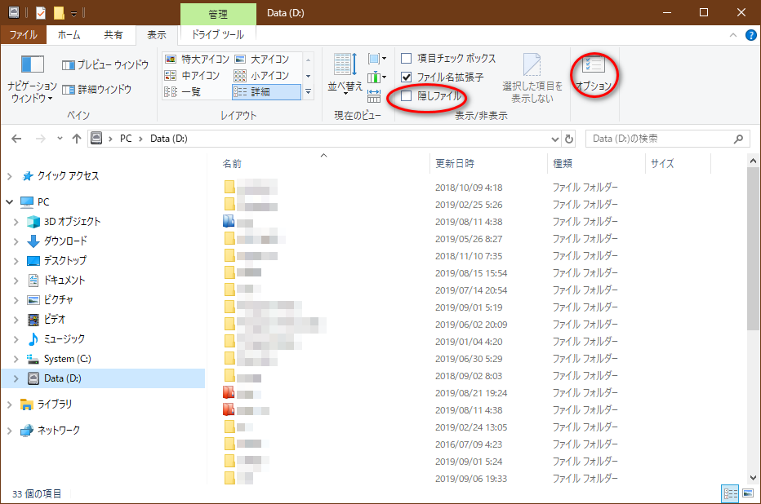The image size is (761, 504).
Task: Open the address bar history dropdown
Action: 555,139
